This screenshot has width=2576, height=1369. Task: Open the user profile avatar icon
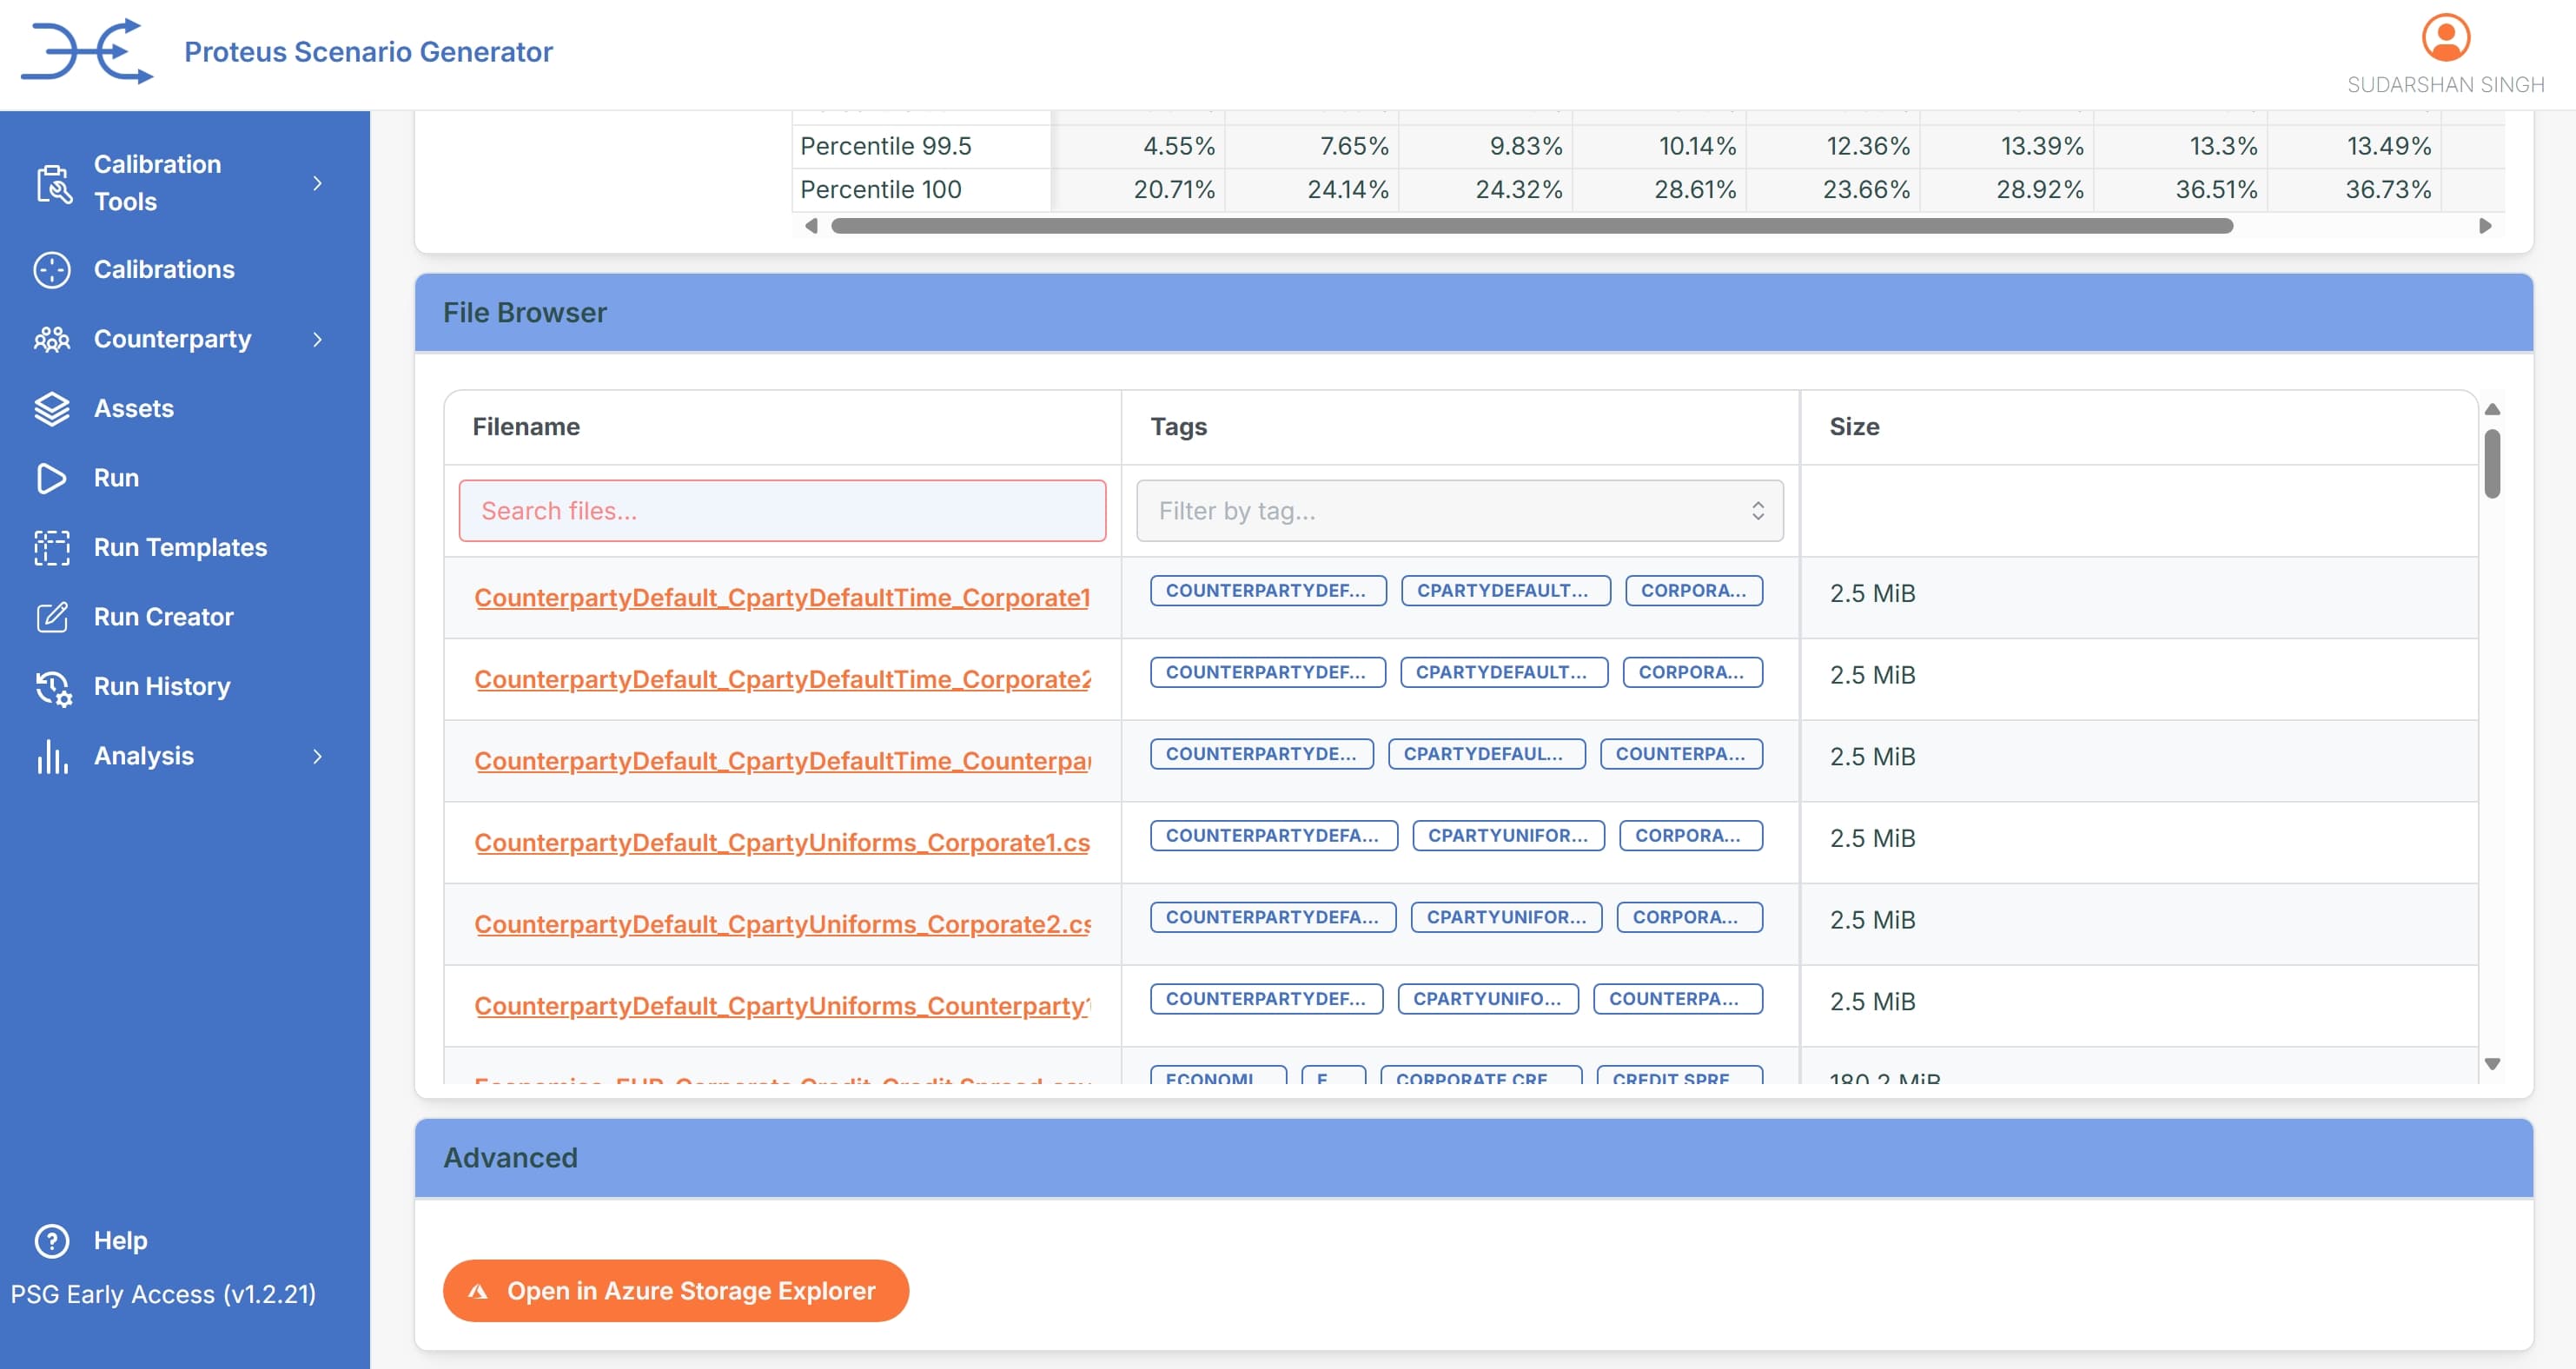coord(2445,38)
